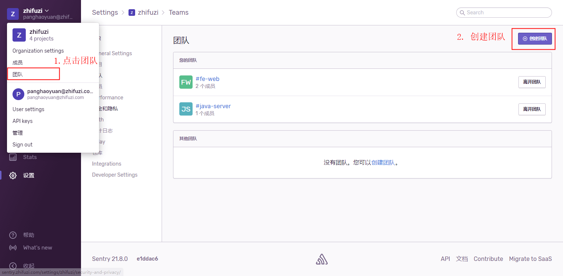Open the #fe-web team link
Viewport: 563px width, 276px height.
click(x=207, y=79)
